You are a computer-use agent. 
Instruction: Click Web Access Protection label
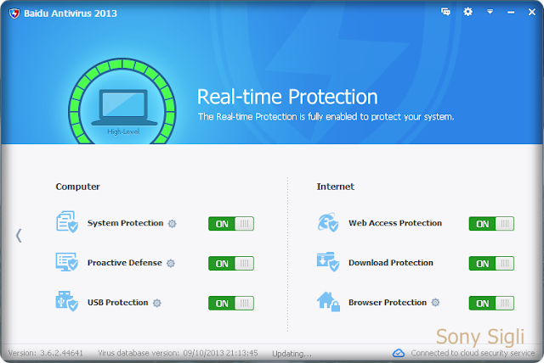395,223
